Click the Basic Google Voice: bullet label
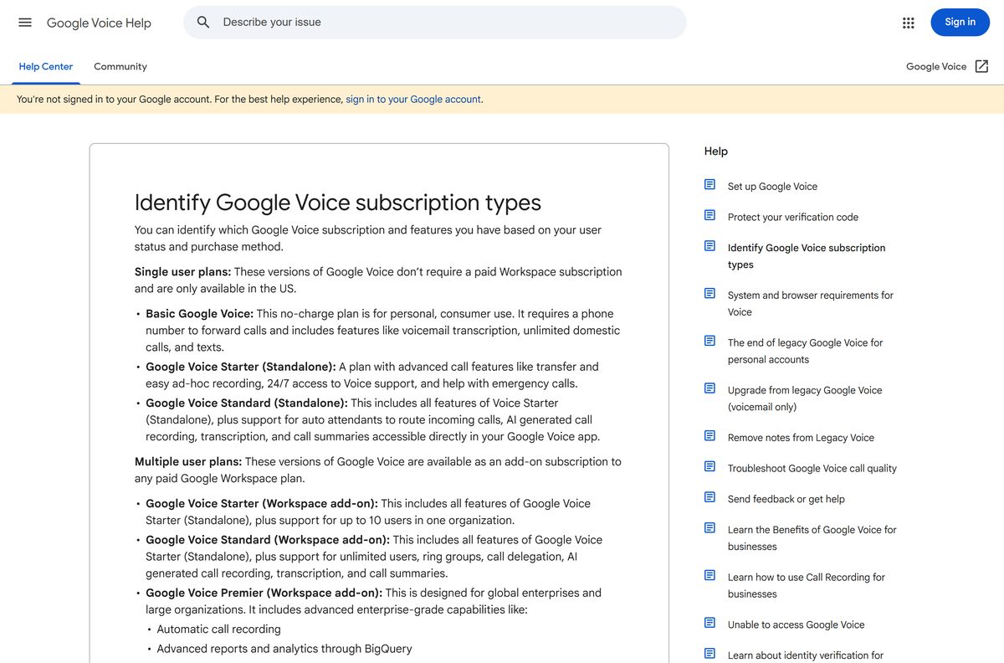 coord(199,314)
